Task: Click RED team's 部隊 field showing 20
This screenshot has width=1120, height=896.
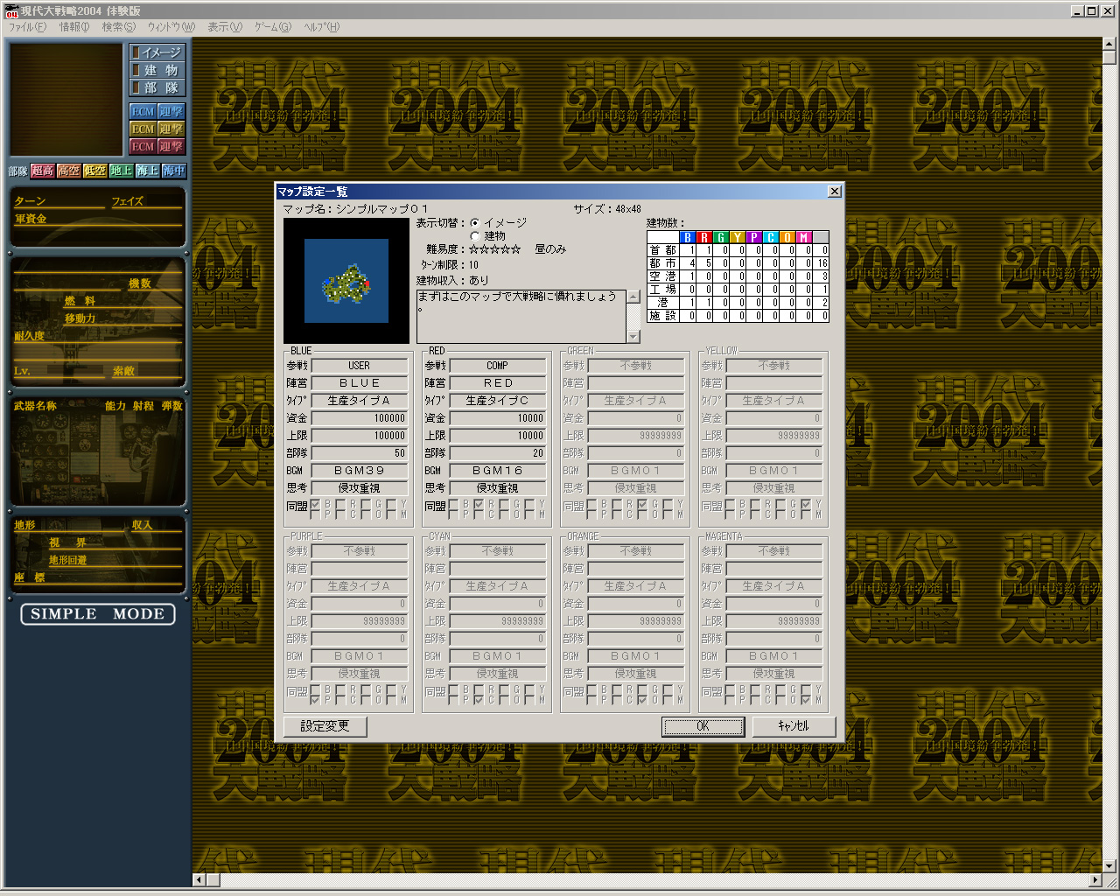Action: pos(497,453)
